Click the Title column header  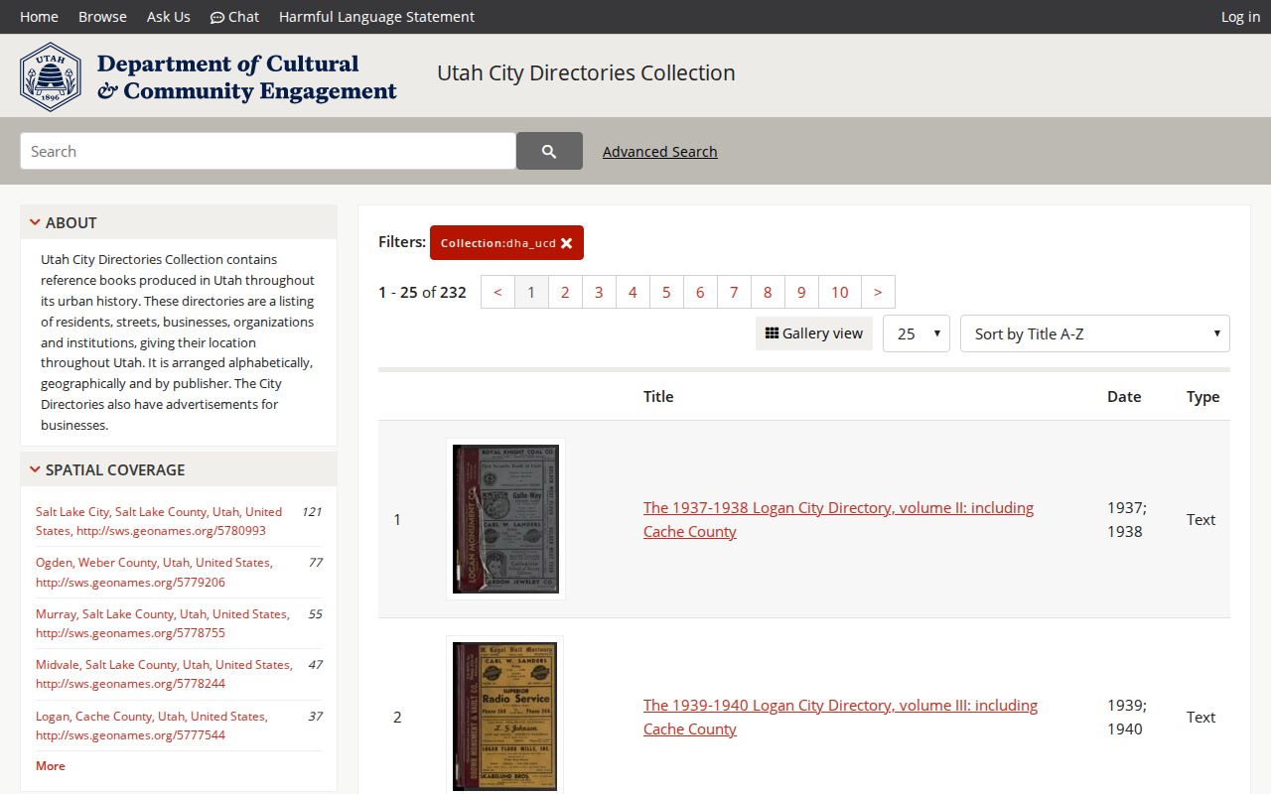[658, 396]
